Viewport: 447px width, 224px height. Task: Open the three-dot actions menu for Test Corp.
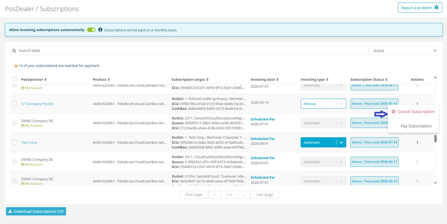[x=417, y=142]
